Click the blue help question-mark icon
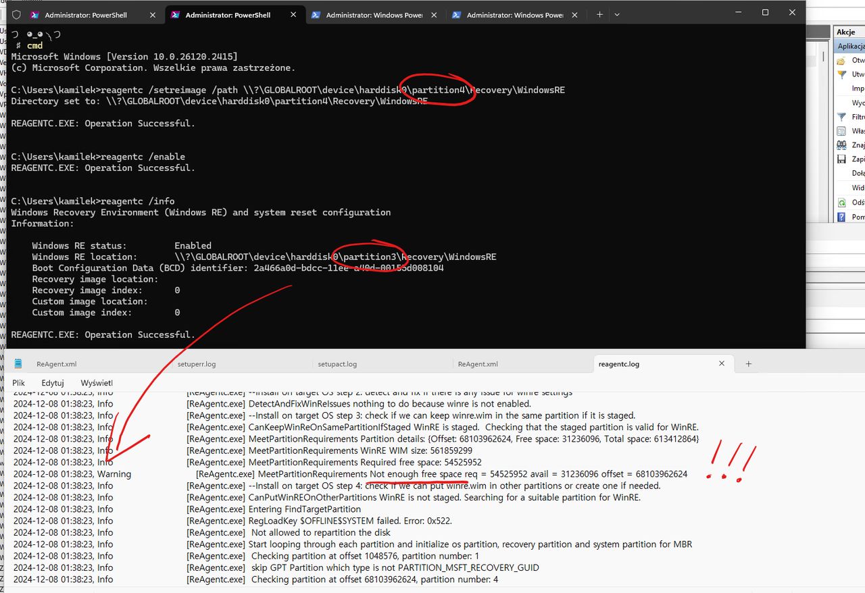This screenshot has width=865, height=593. click(841, 217)
